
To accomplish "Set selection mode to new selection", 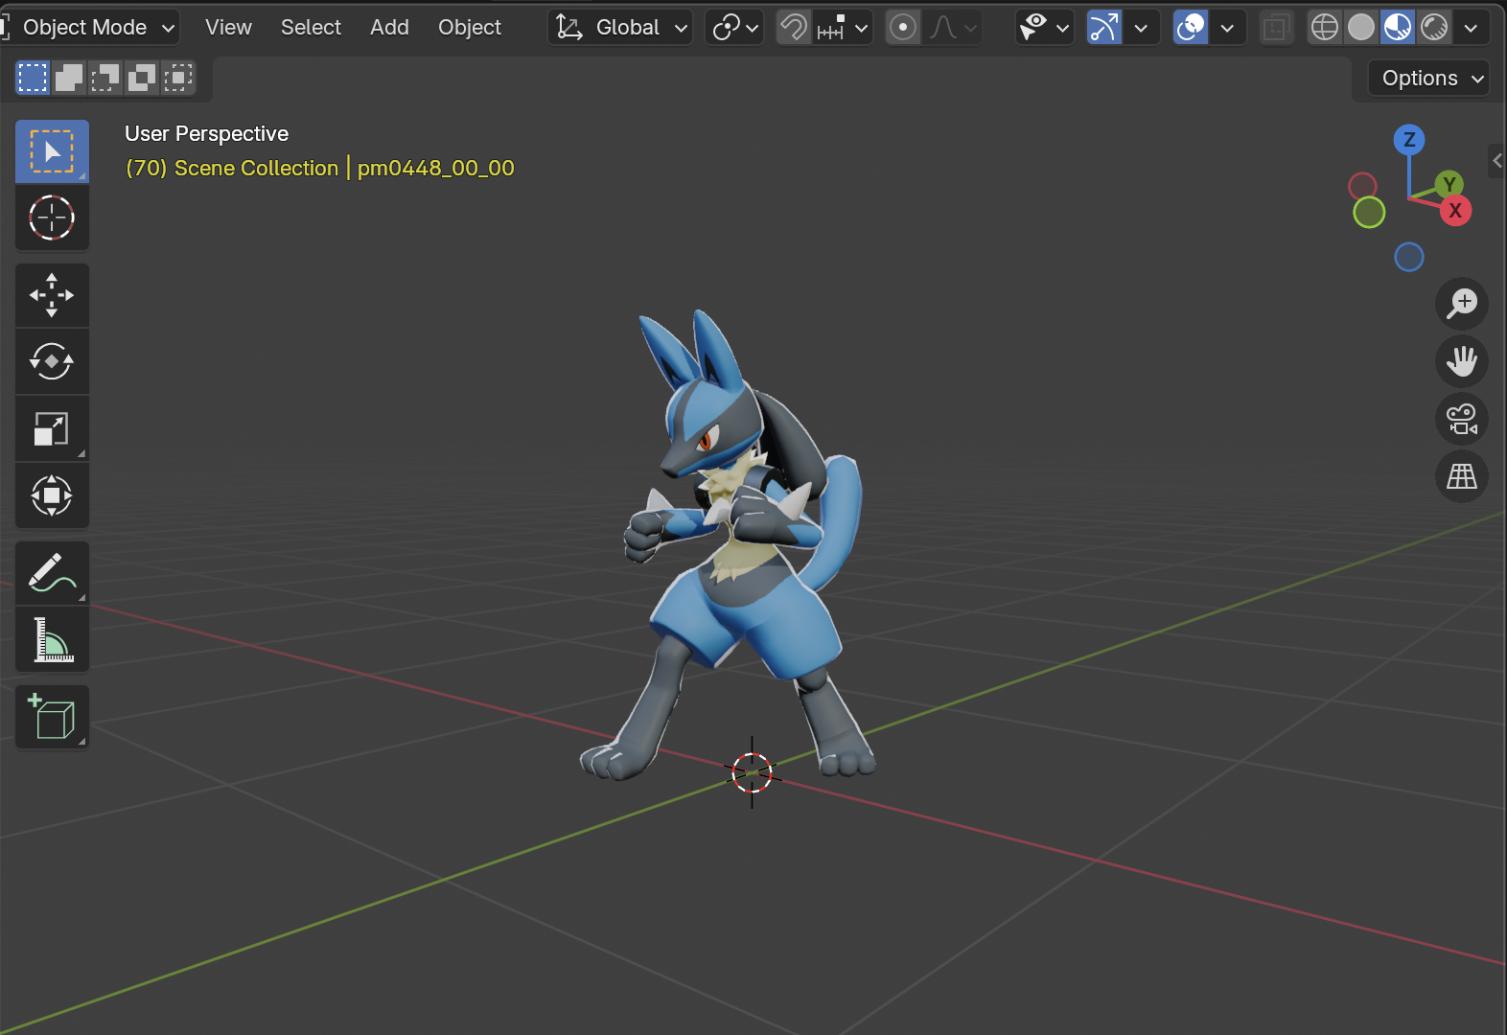I will (x=33, y=78).
